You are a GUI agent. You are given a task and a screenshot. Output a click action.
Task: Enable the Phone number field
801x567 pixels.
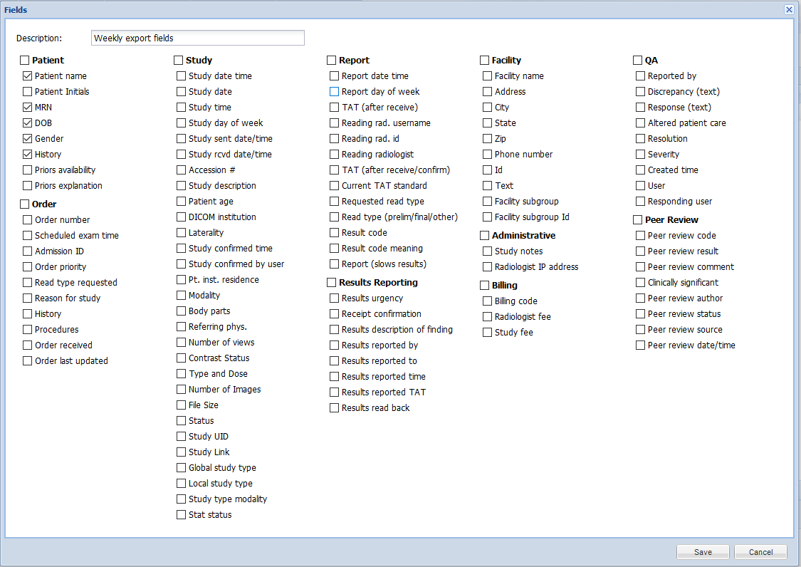click(488, 155)
